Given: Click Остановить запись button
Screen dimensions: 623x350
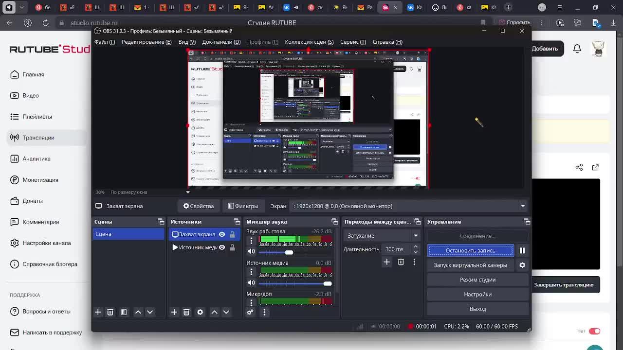Looking at the screenshot, I should [470, 250].
